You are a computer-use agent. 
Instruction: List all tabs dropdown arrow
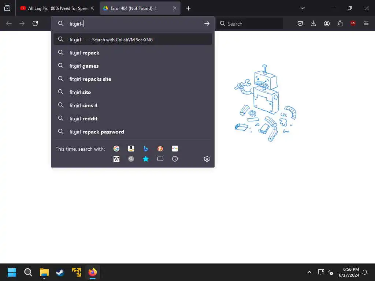302,8
